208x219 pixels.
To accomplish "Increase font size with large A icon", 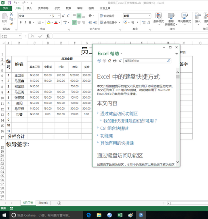I will (x=63, y=16).
